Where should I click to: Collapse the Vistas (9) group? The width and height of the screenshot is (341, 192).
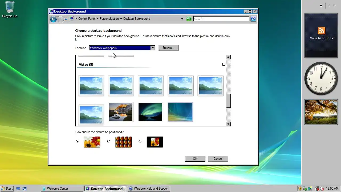coord(224,64)
